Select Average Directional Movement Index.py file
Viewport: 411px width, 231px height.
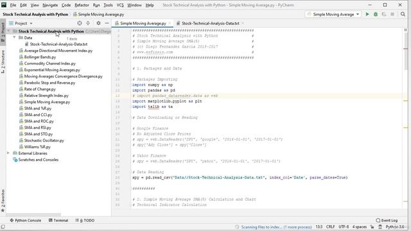click(58, 51)
